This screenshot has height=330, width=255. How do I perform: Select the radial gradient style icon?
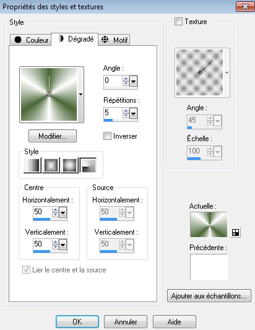[88, 165]
